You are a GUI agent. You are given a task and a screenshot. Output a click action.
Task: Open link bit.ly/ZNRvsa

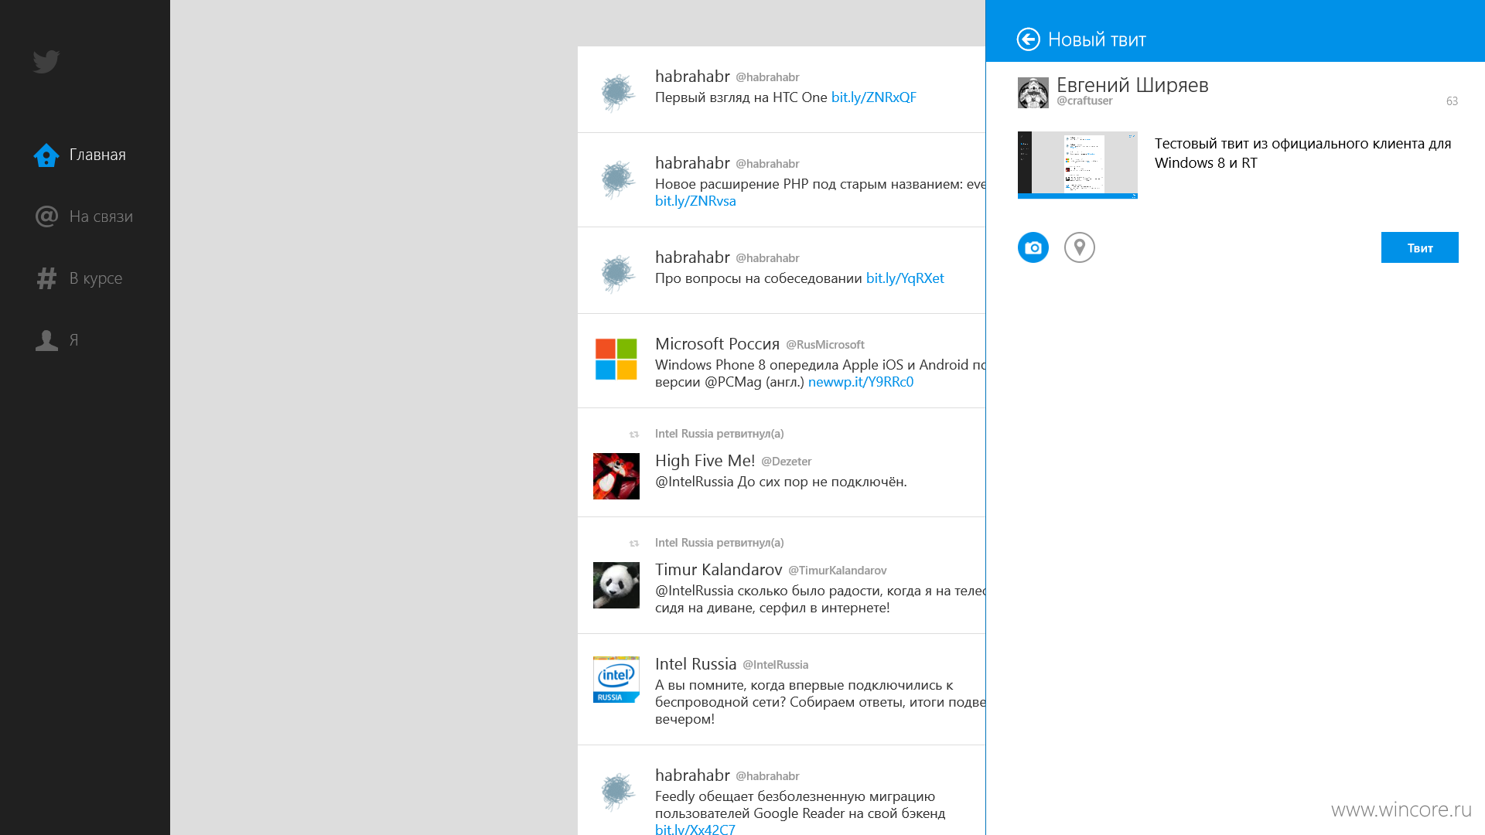click(x=695, y=201)
